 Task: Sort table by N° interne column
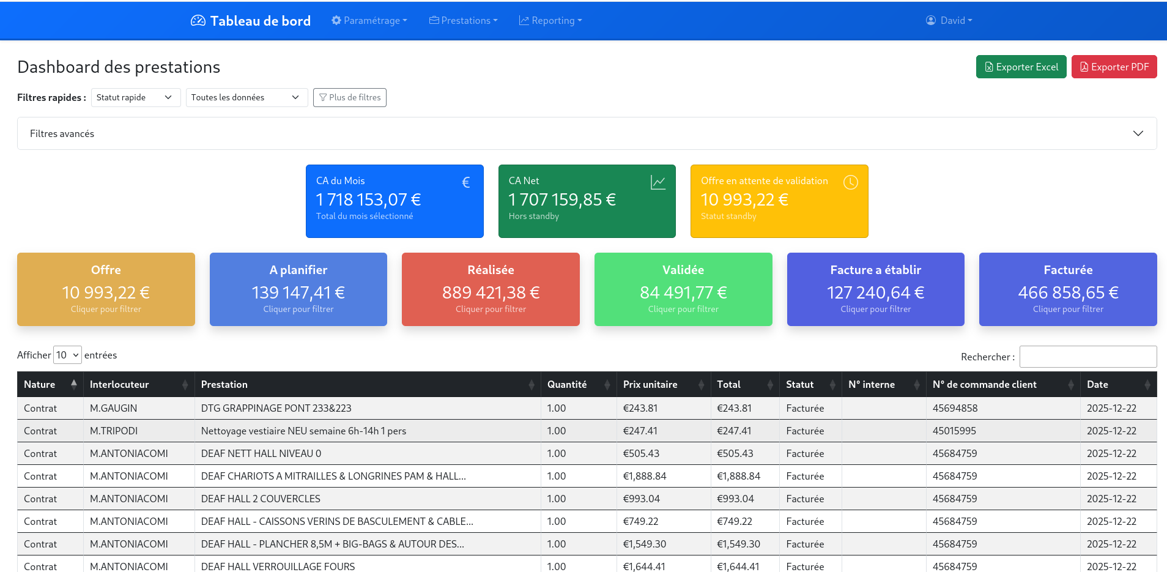coord(884,384)
